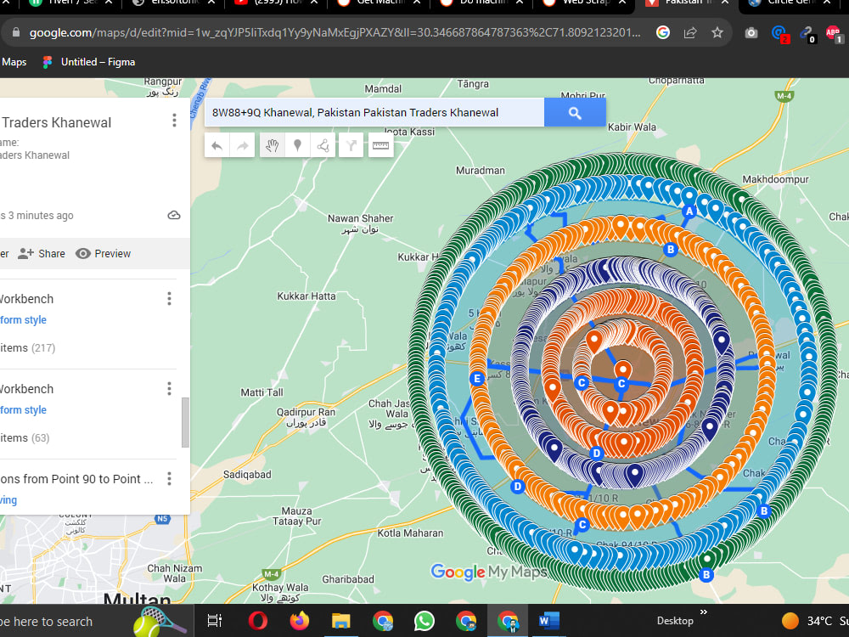
Task: Click the Google account icon in address bar
Action: [x=663, y=32]
